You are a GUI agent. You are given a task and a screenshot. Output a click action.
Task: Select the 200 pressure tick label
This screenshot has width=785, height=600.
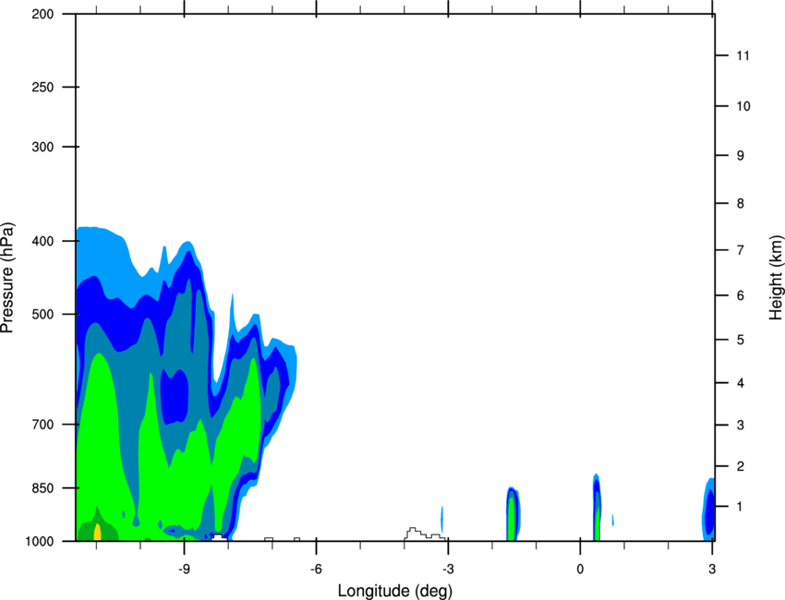click(x=42, y=14)
